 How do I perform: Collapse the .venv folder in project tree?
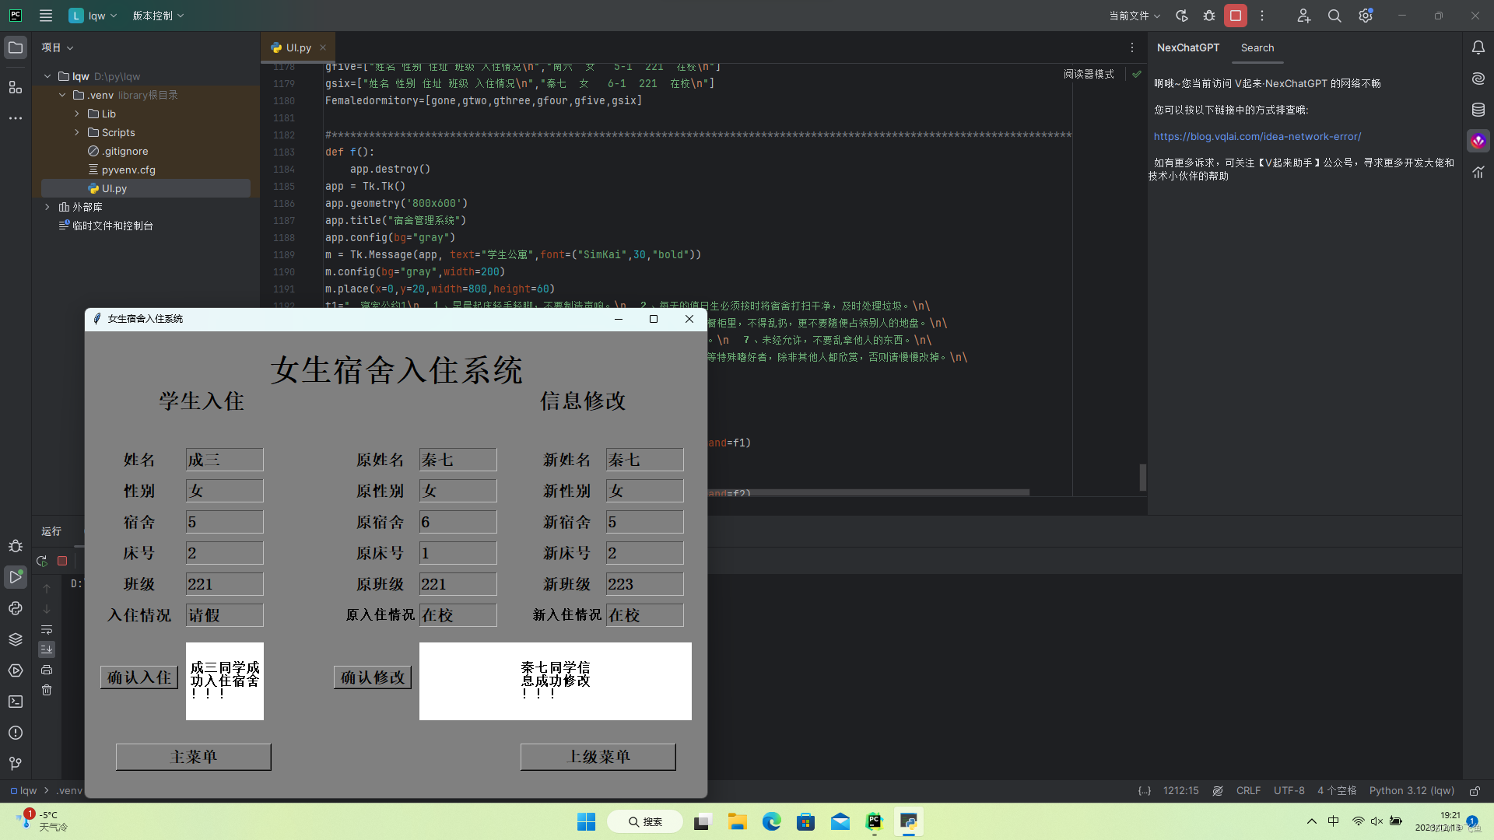pyautogui.click(x=62, y=95)
